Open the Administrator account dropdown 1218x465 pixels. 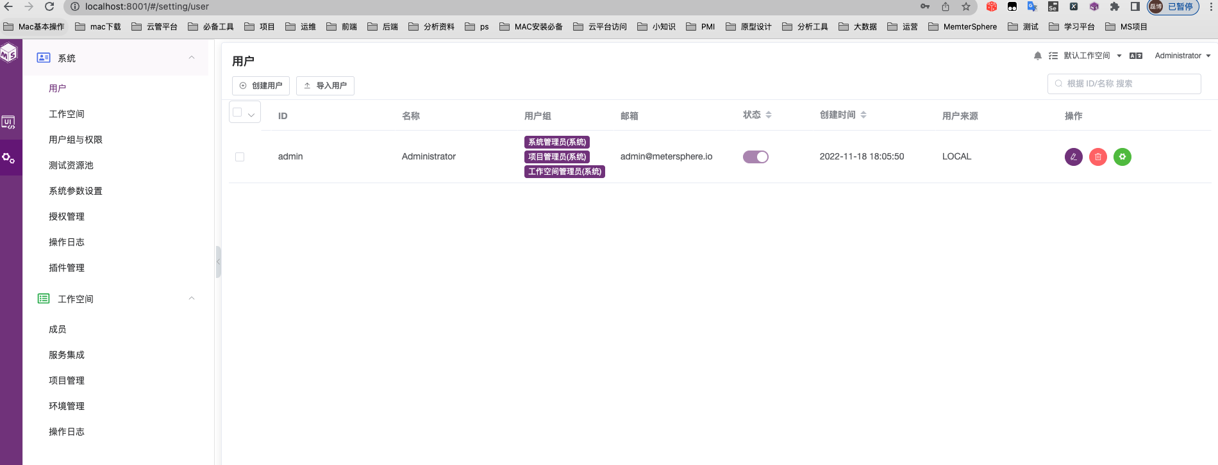click(x=1183, y=56)
